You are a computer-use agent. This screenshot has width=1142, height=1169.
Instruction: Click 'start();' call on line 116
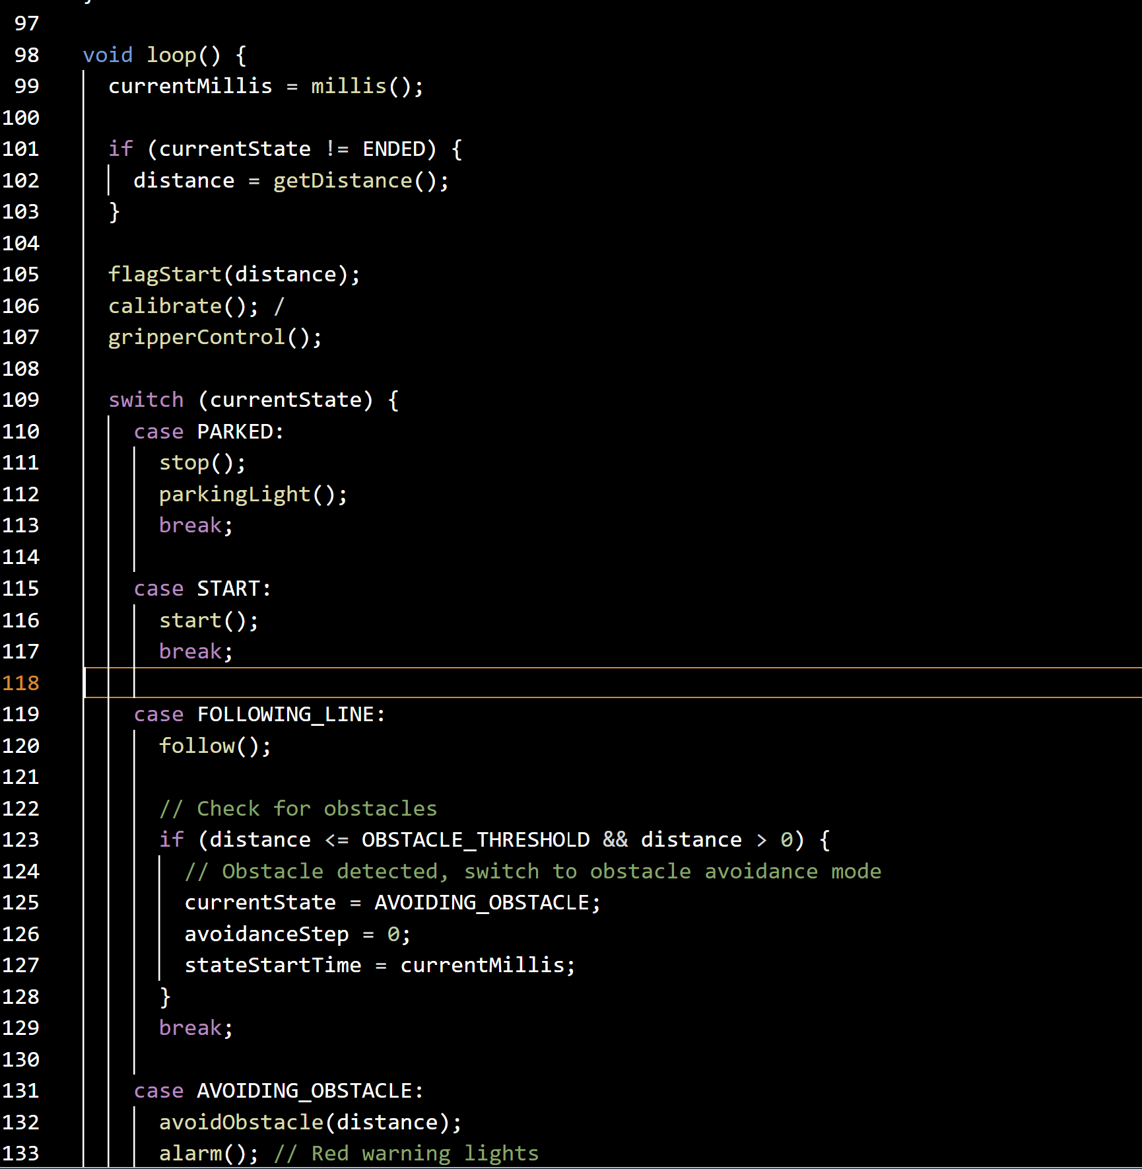(209, 620)
